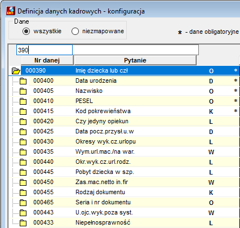Viewport: 240px width, 228px height.
Task: Sort by the "Pytanie" column header
Action: (135, 60)
